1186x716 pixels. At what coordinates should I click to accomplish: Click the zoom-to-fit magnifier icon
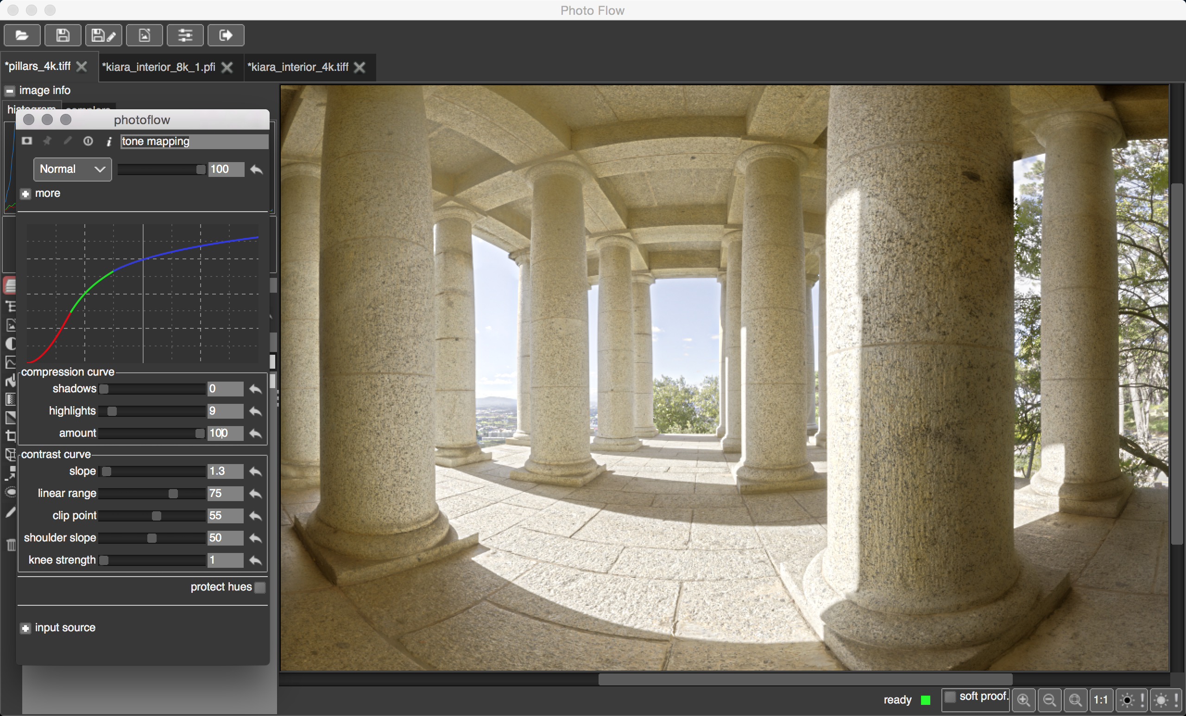[1075, 700]
